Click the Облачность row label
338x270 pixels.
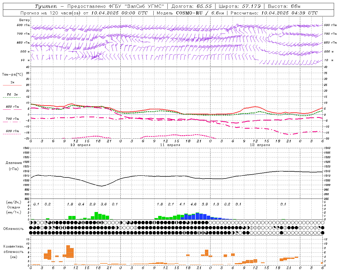coord(13,229)
